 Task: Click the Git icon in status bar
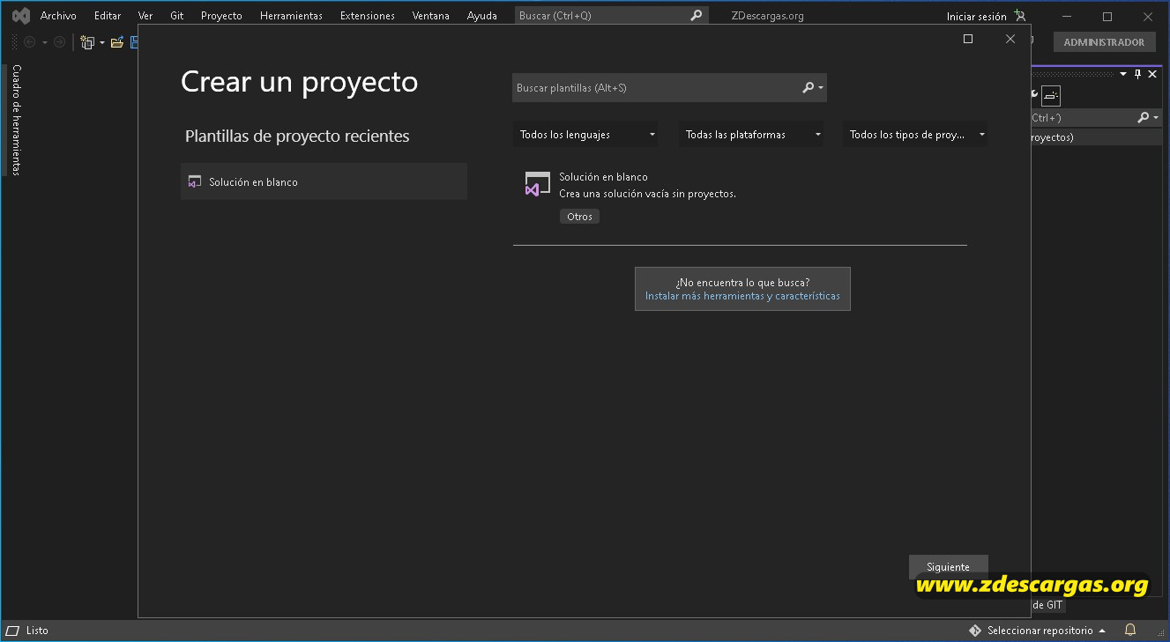pos(975,631)
